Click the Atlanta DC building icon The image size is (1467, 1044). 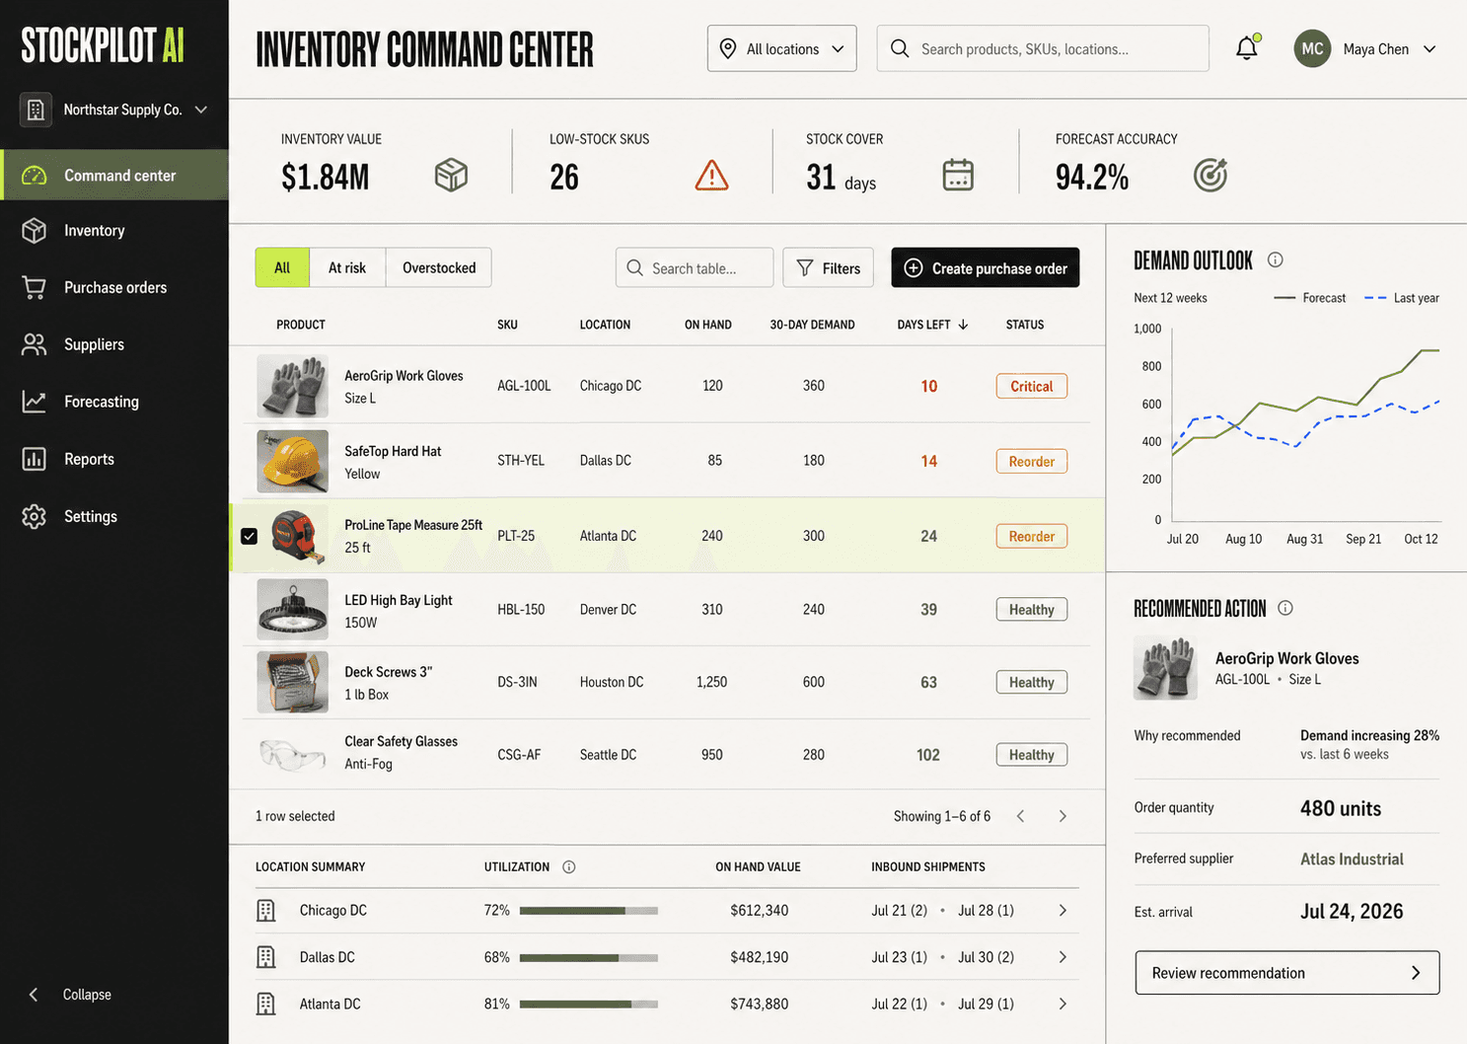pyautogui.click(x=266, y=1004)
